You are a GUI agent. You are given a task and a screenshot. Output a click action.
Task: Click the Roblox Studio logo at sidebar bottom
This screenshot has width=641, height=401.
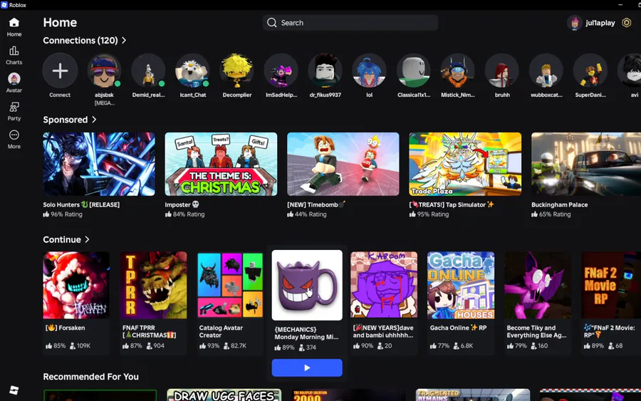(x=14, y=390)
